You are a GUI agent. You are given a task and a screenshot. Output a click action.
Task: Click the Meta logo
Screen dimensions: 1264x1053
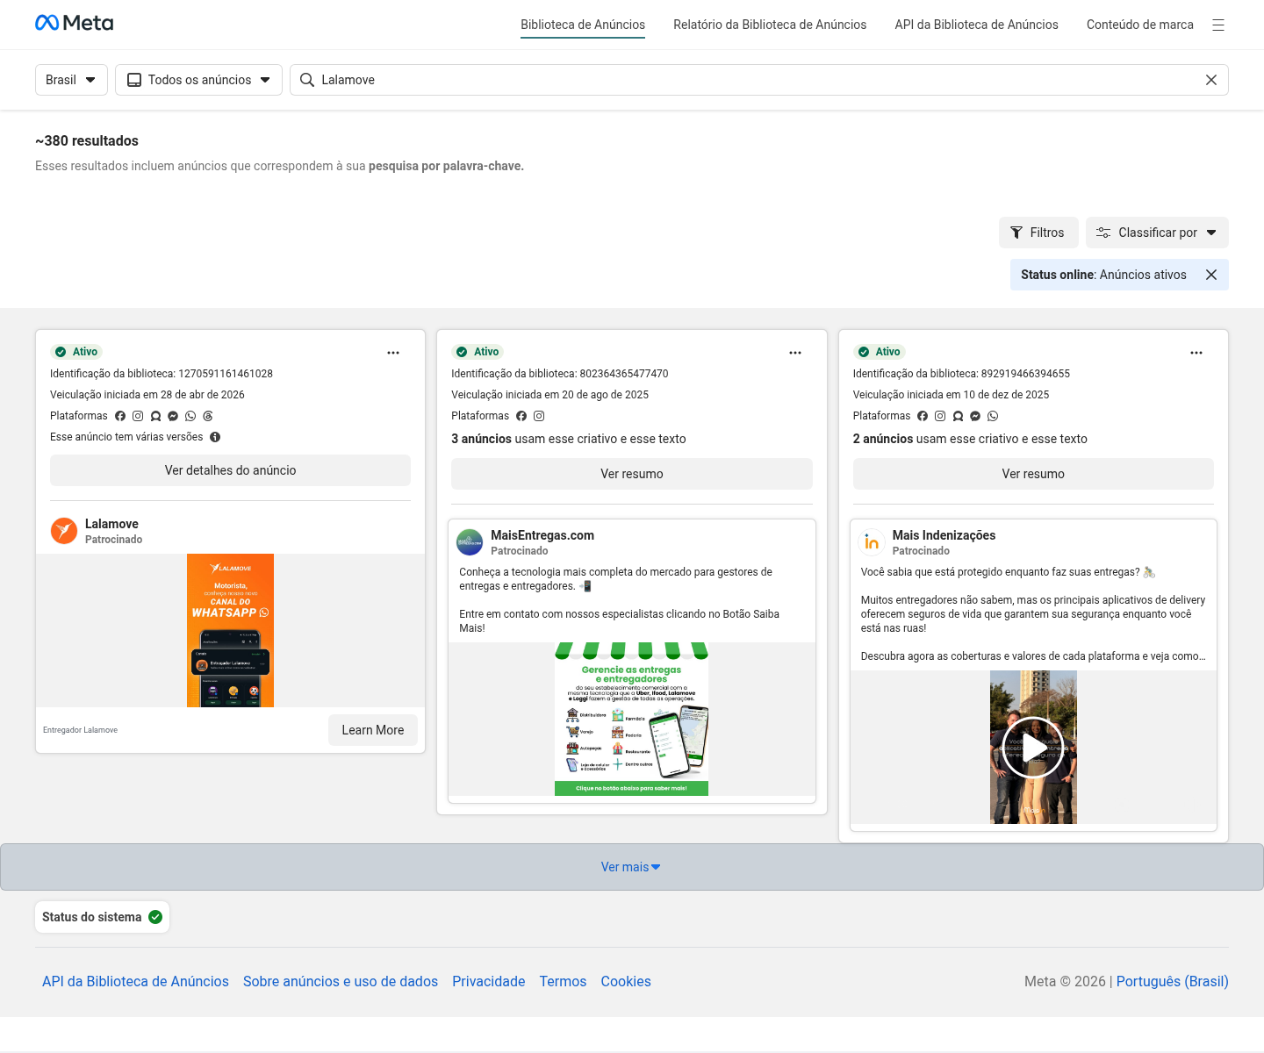coord(75,23)
